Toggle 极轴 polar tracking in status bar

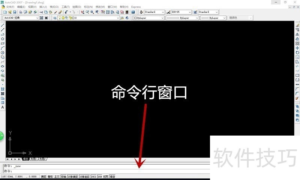[x=64, y=177]
